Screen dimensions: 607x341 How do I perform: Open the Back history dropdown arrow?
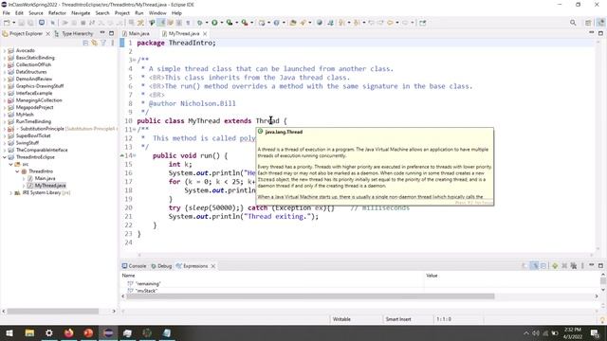coord(397,23)
